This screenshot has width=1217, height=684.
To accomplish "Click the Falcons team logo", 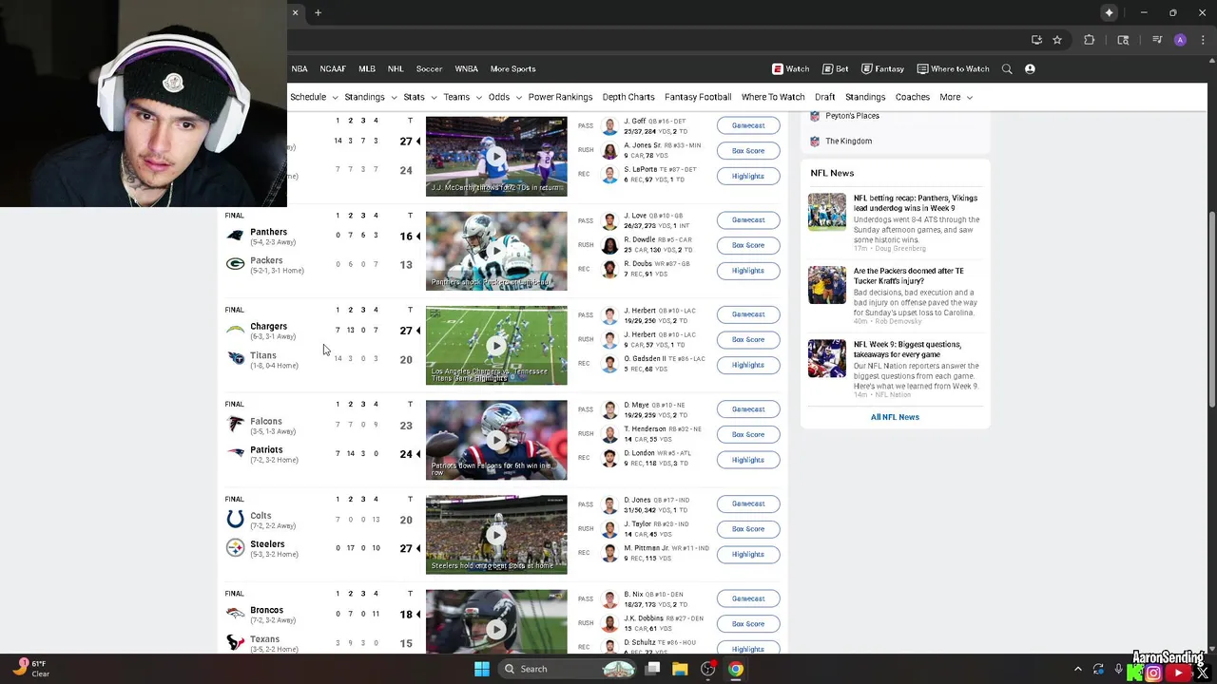I will (236, 425).
